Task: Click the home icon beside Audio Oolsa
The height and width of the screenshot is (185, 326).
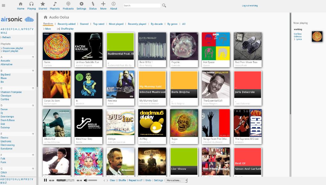Action: pyautogui.click(x=45, y=17)
